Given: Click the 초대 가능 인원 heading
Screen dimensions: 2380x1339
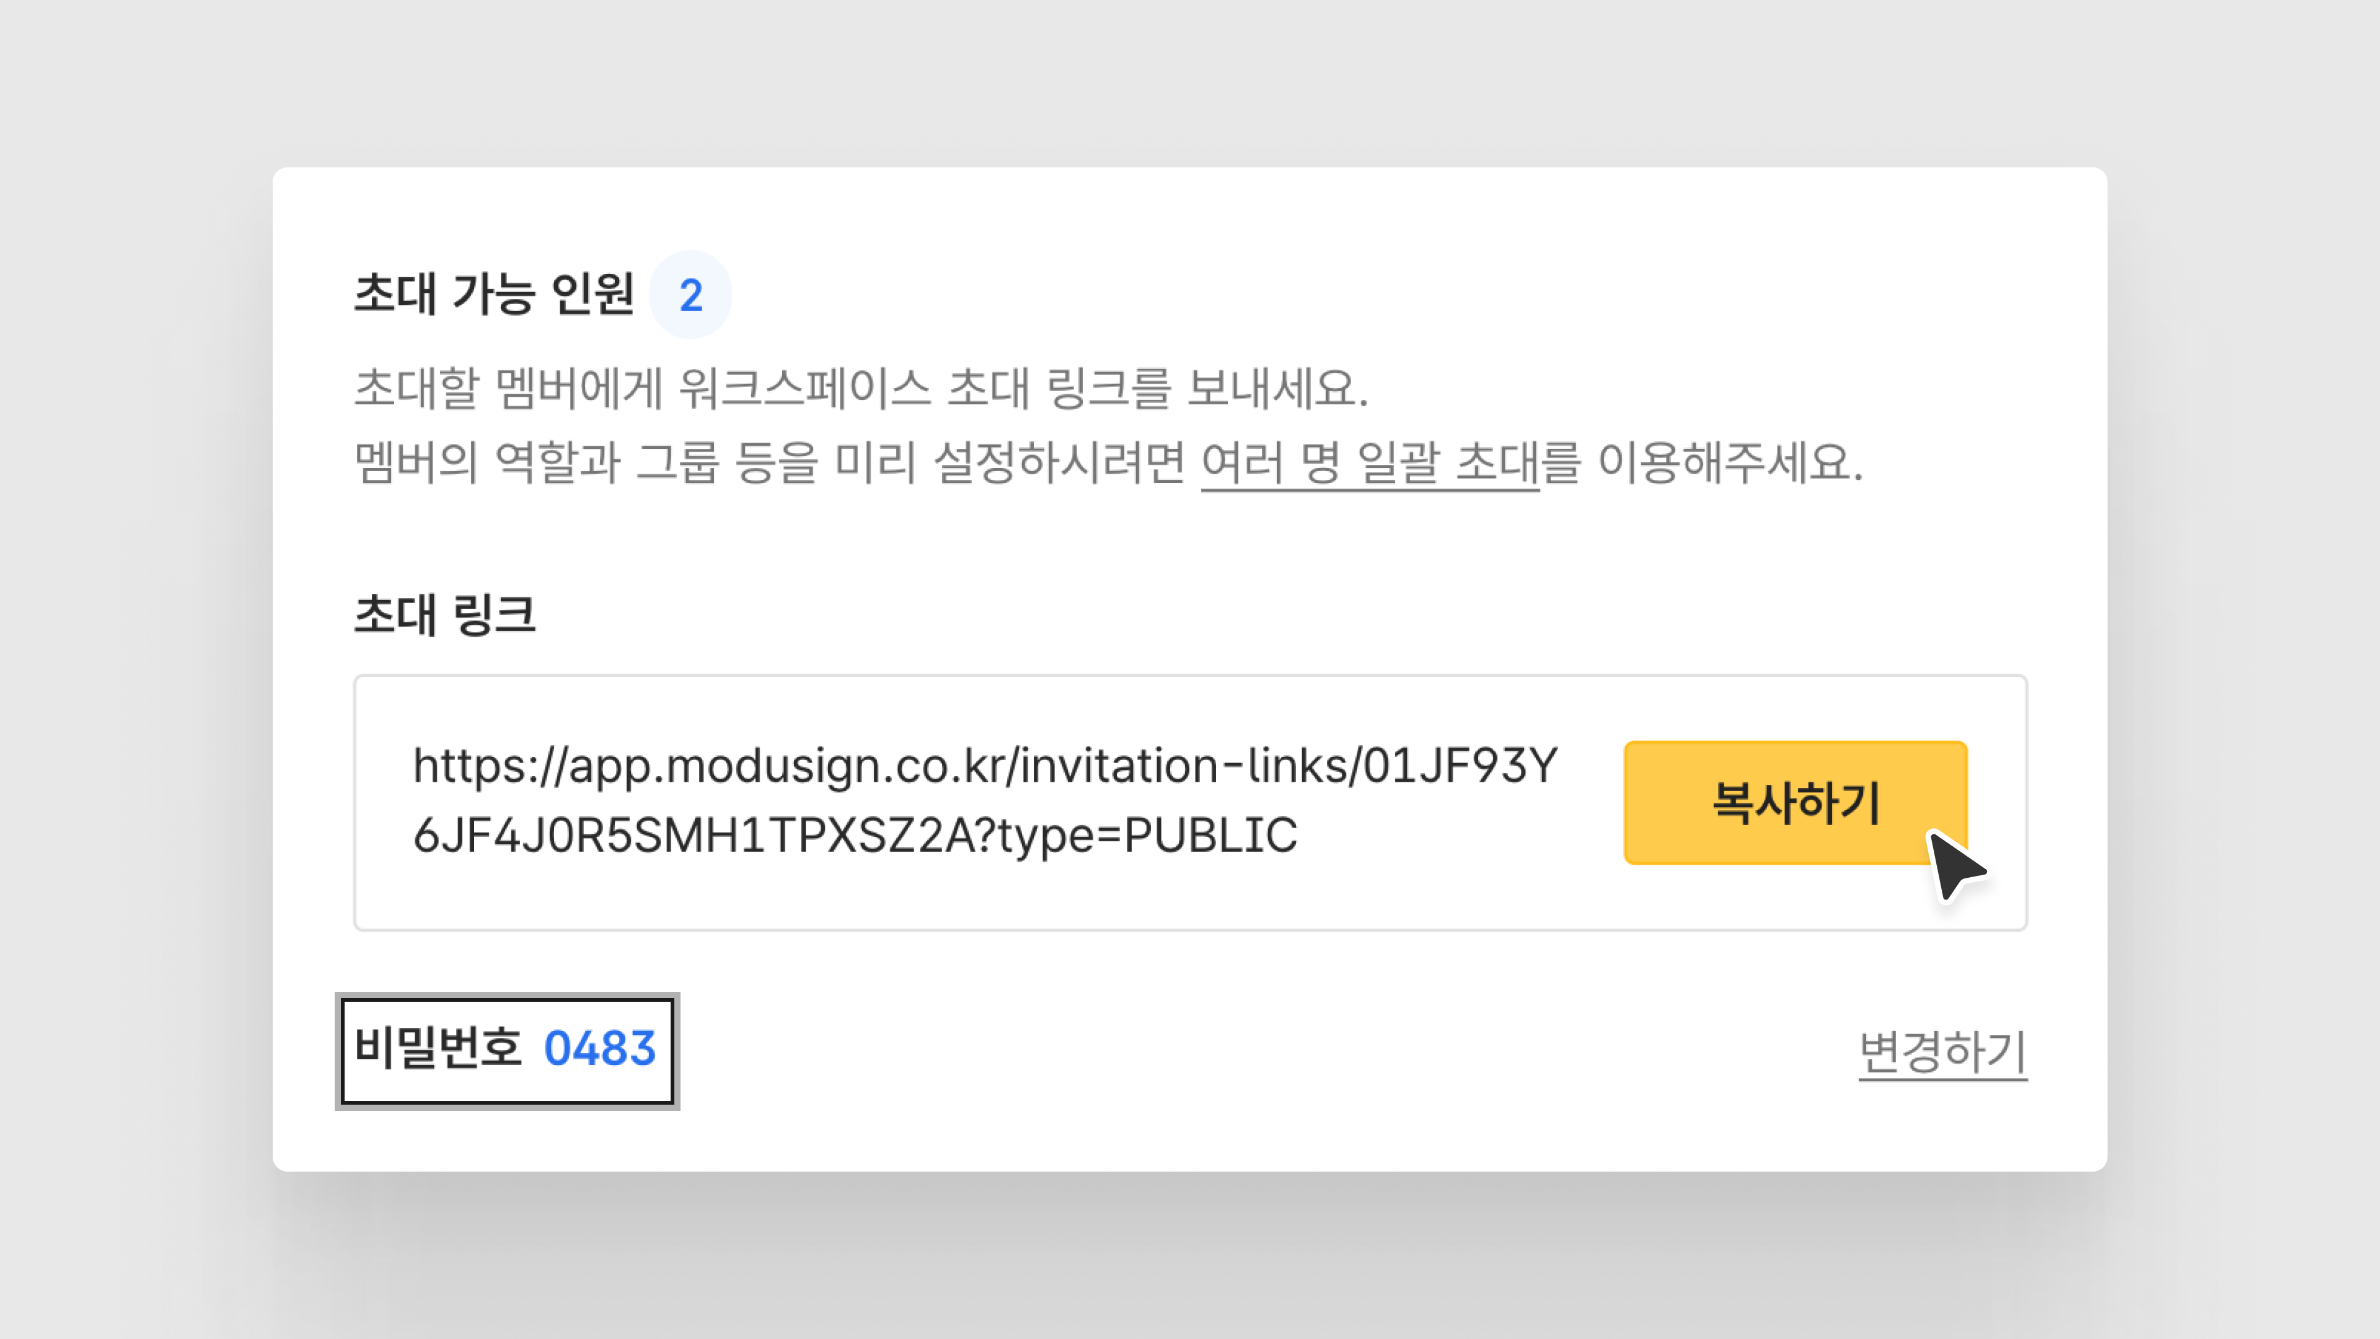Looking at the screenshot, I should coord(495,294).
